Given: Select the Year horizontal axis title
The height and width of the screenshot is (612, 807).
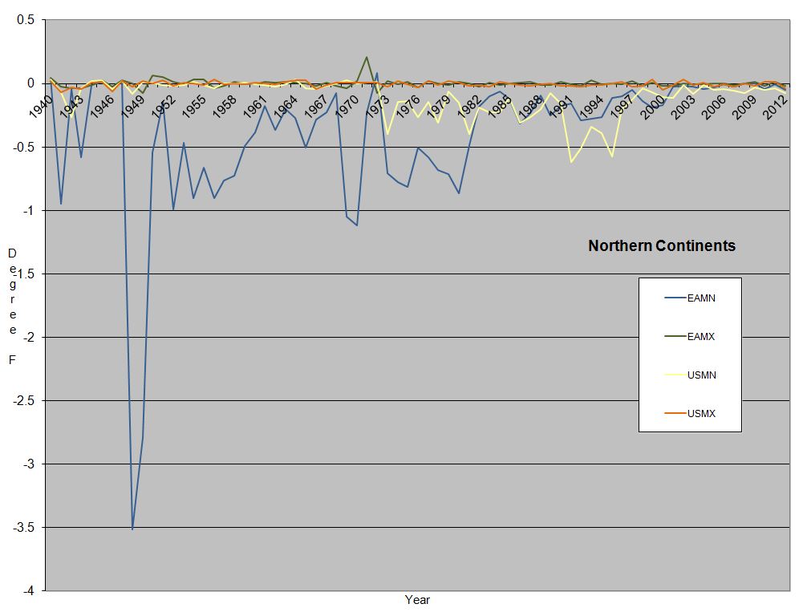Looking at the screenshot, I should coord(416,600).
